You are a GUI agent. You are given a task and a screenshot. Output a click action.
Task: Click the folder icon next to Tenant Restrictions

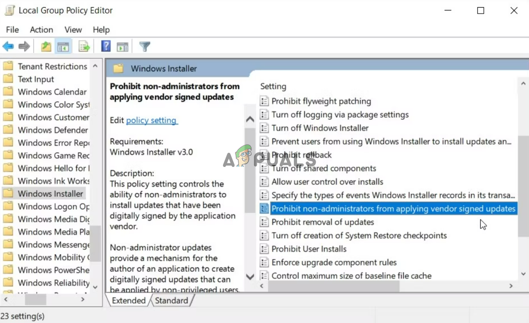8,66
